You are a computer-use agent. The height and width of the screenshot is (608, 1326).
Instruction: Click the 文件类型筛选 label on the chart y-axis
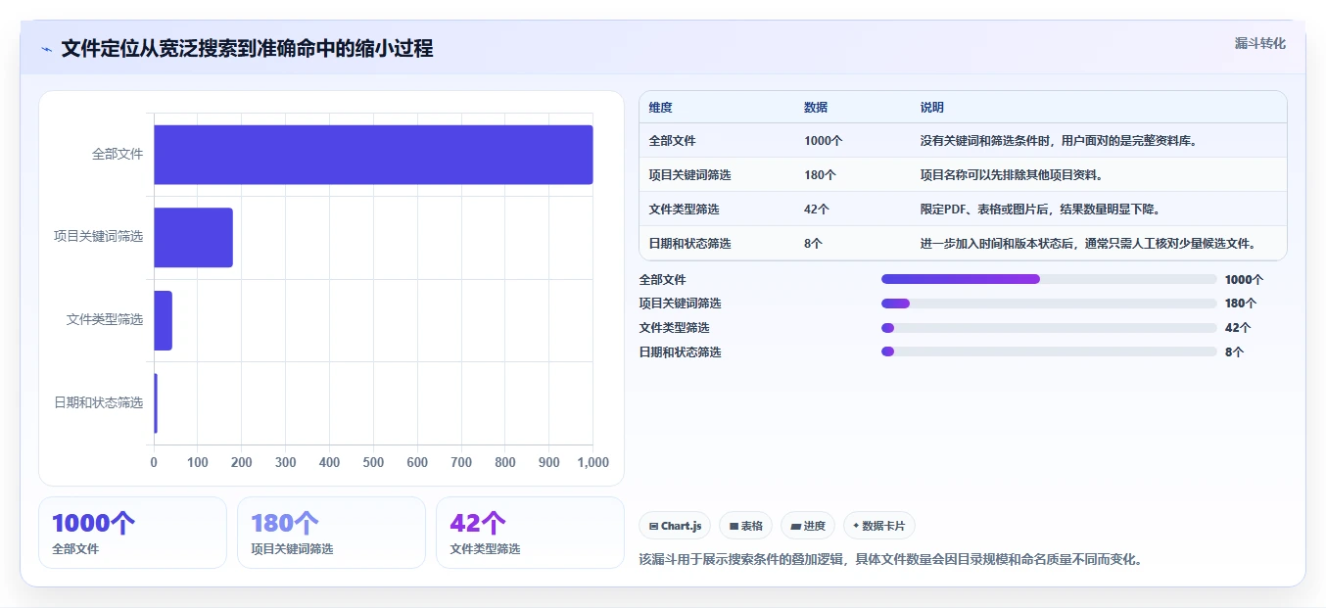point(105,320)
